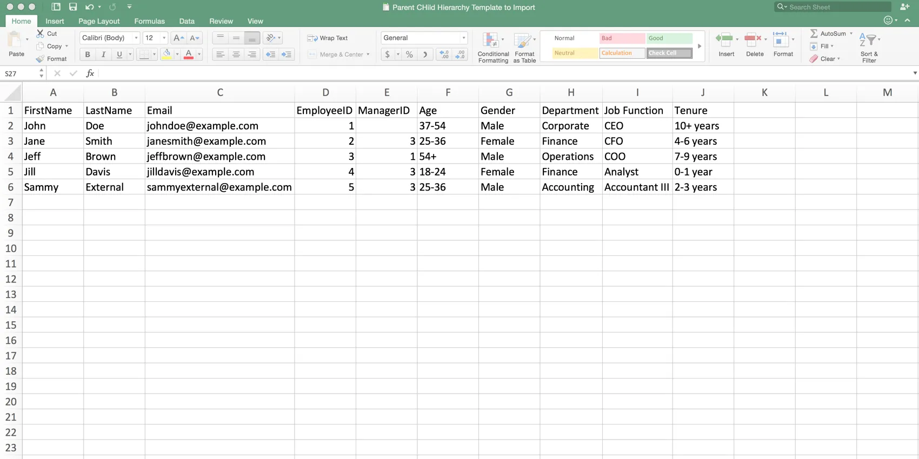Toggle bold formatting

tap(88, 55)
